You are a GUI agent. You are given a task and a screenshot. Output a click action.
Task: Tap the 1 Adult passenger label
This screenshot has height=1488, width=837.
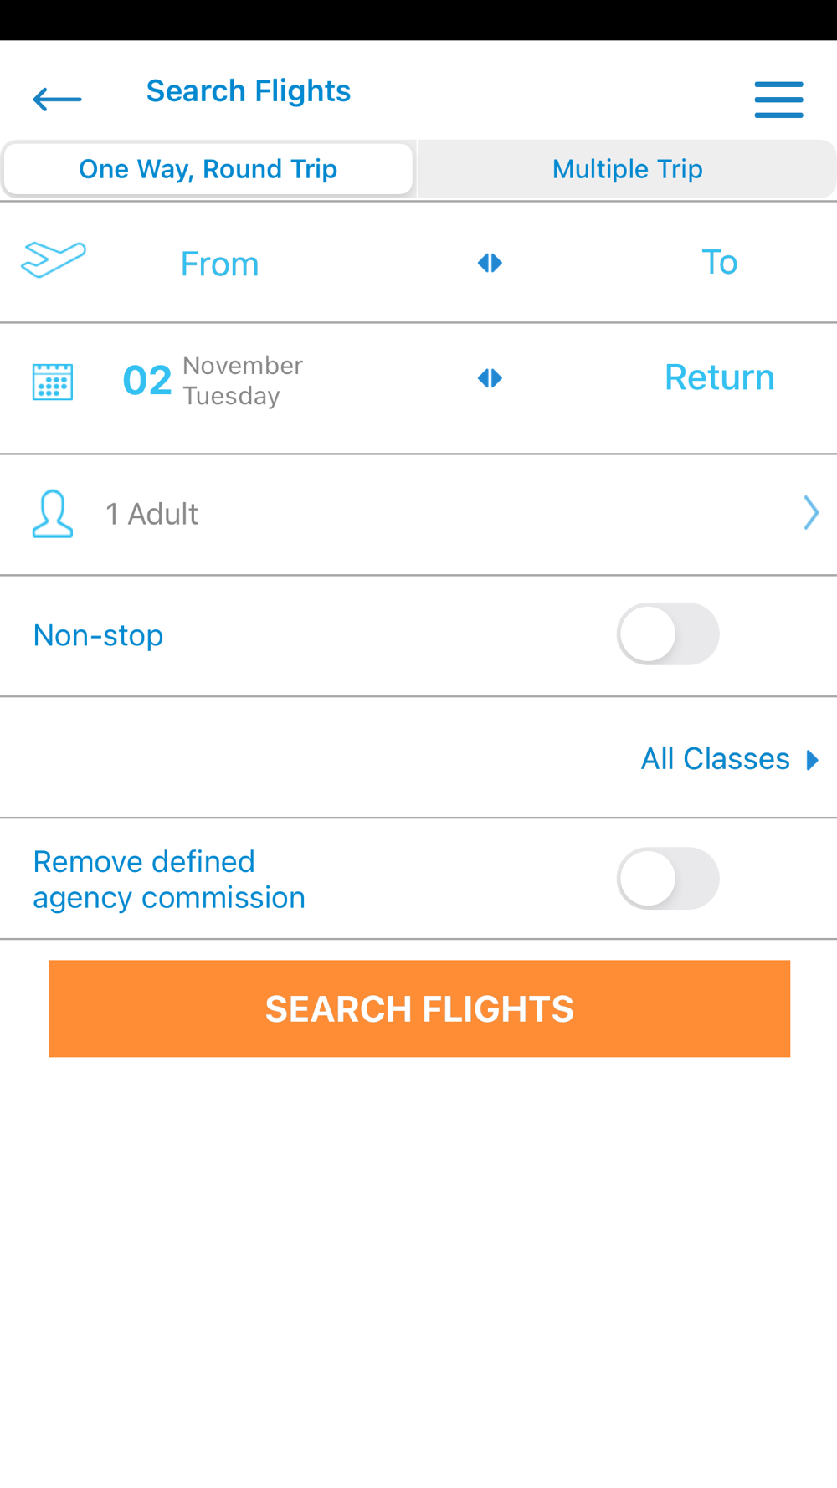click(x=151, y=514)
